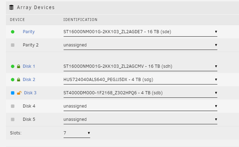Open the Parity device identification dropdown
The image size is (239, 147).
tap(140, 32)
